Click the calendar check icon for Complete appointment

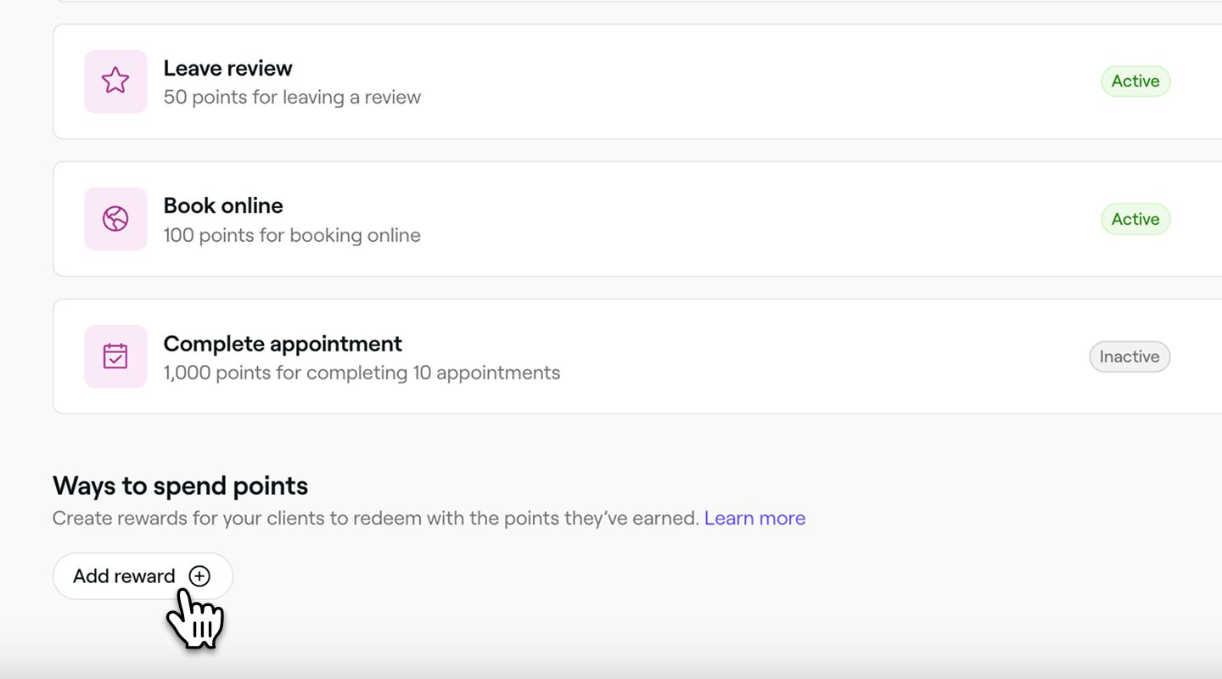(115, 356)
